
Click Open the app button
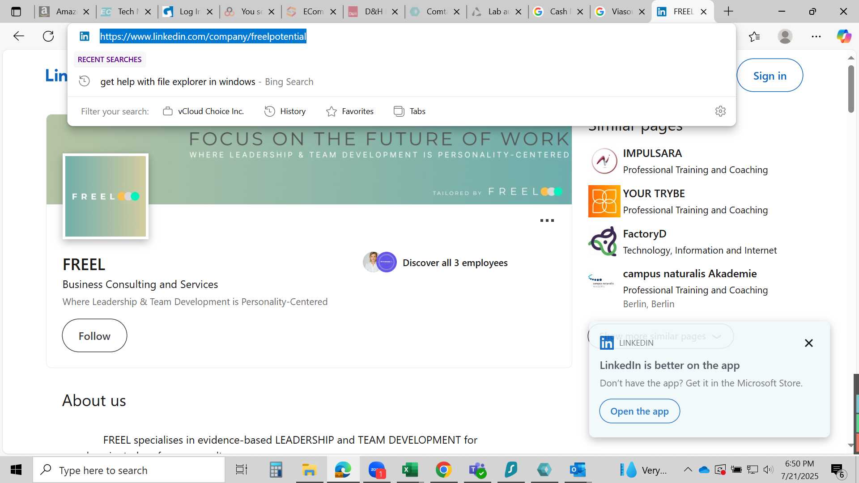pos(639,411)
